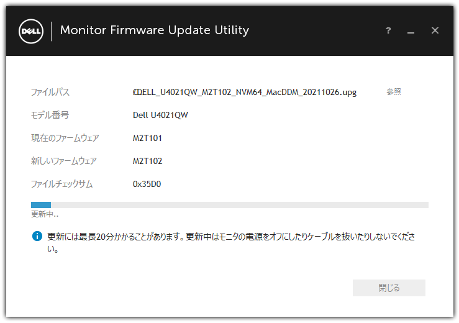This screenshot has height=323, width=459.
Task: Click the blue filled progress portion
Action: [x=41, y=205]
